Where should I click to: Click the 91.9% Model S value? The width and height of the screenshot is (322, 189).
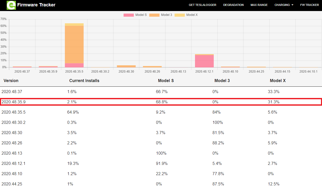point(162,163)
